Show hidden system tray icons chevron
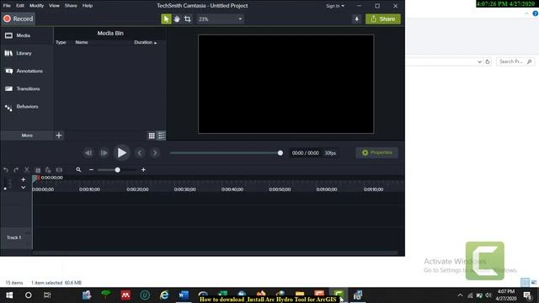 coord(460,295)
